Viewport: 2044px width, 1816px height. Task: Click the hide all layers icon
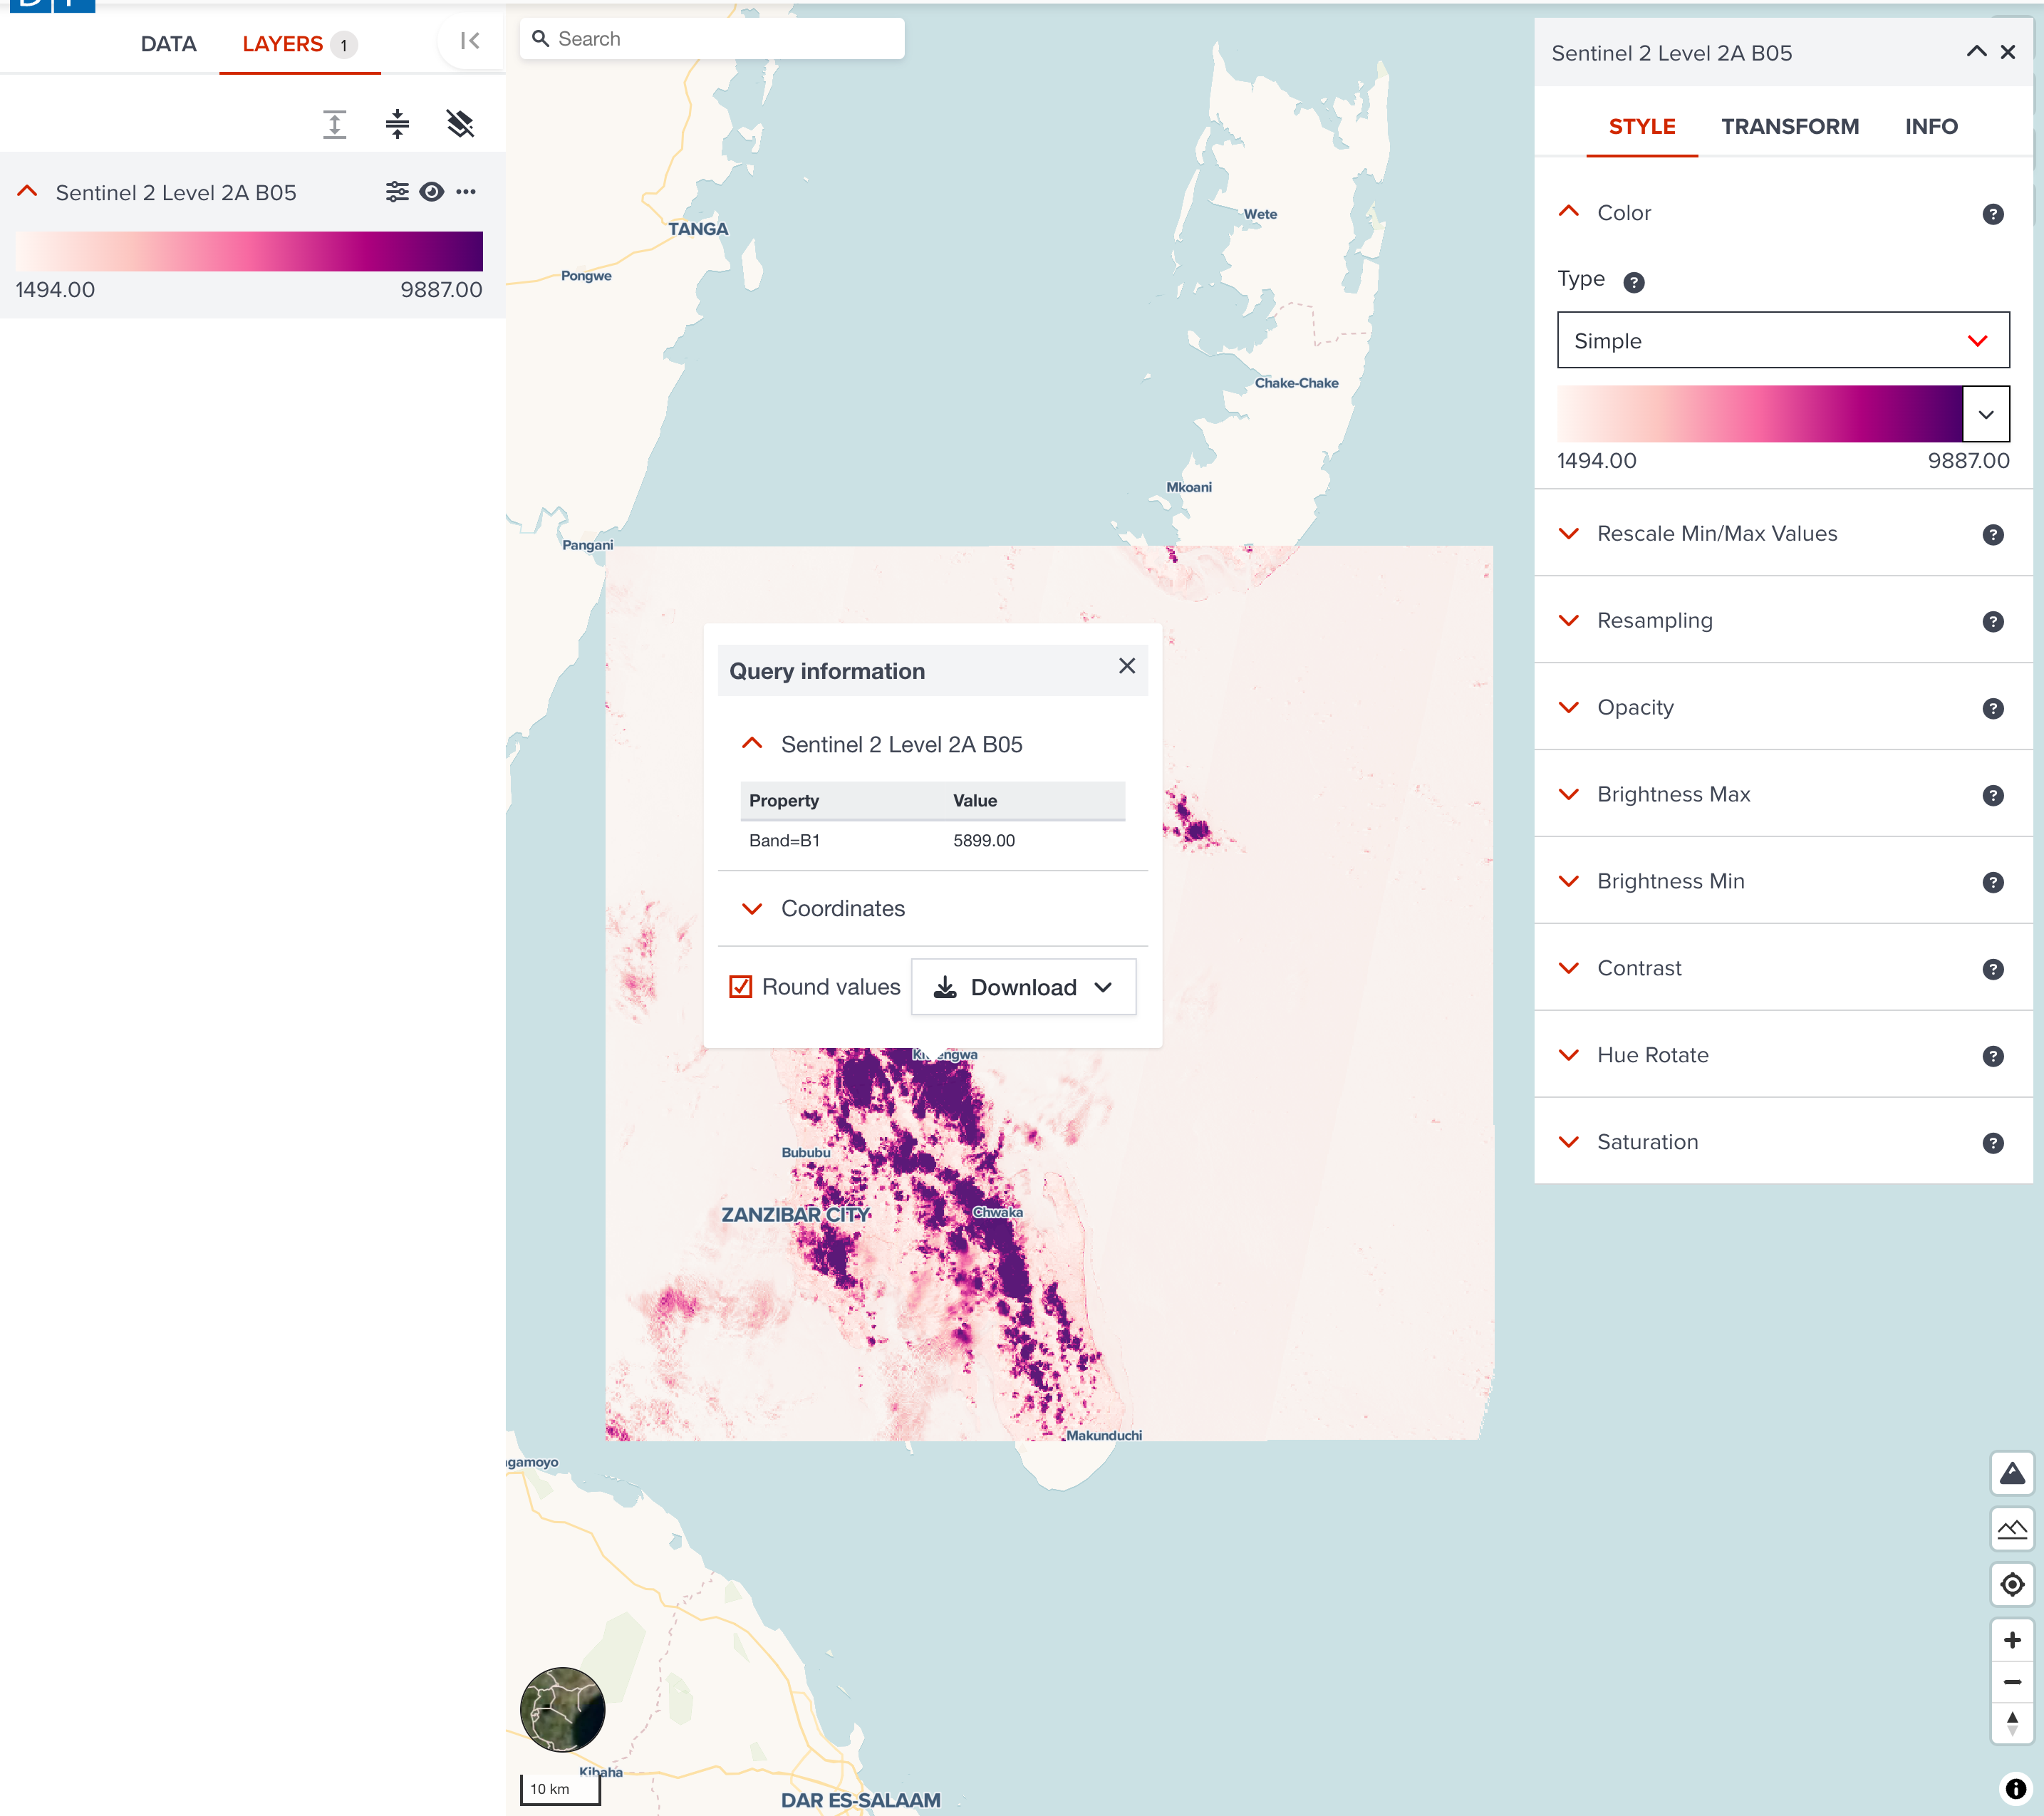(460, 123)
